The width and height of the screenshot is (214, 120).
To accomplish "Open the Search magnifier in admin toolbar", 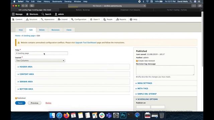I will coord(43,14).
